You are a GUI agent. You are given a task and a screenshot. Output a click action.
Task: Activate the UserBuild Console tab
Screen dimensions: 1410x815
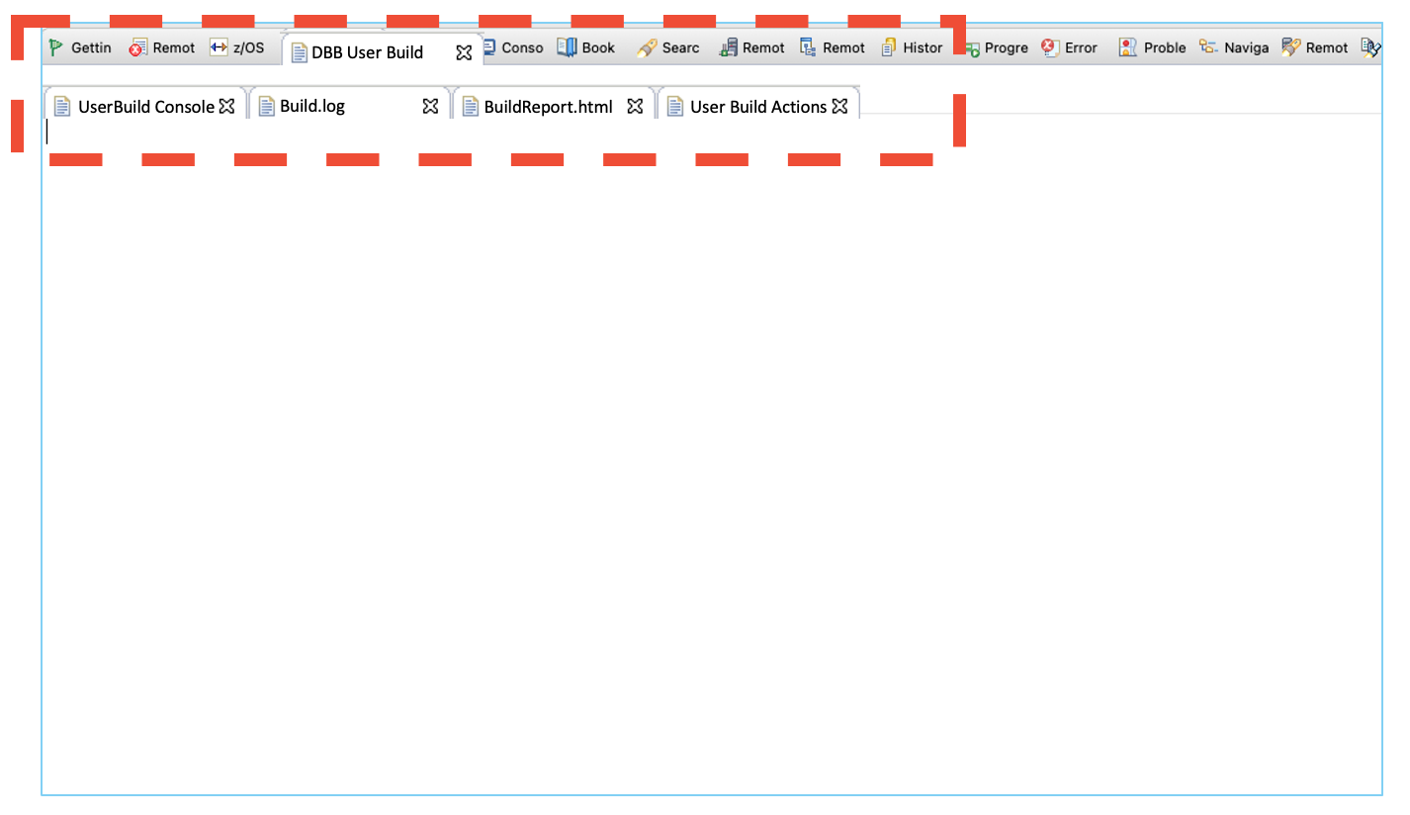pyautogui.click(x=145, y=107)
